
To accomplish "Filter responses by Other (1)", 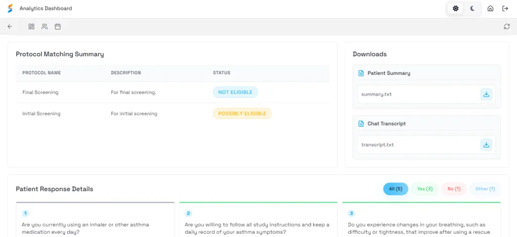I will point(485,189).
